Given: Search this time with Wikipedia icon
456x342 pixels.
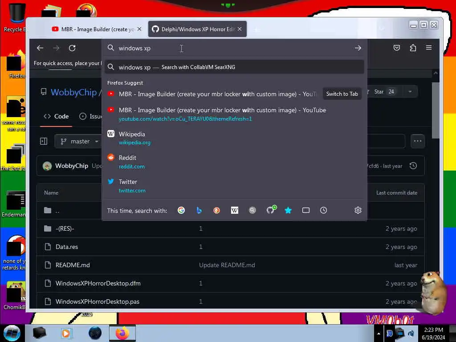Looking at the screenshot, I should coord(235,210).
